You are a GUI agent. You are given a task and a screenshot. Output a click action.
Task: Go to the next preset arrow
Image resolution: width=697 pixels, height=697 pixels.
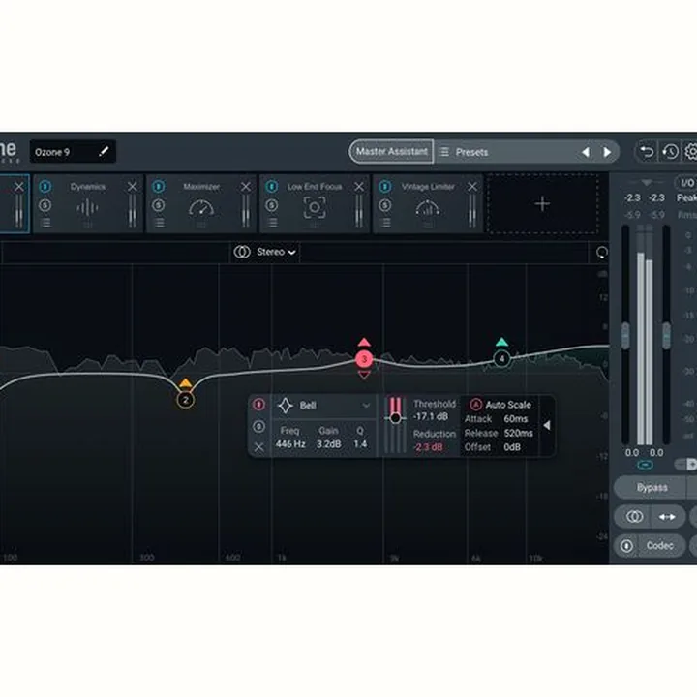(x=607, y=153)
